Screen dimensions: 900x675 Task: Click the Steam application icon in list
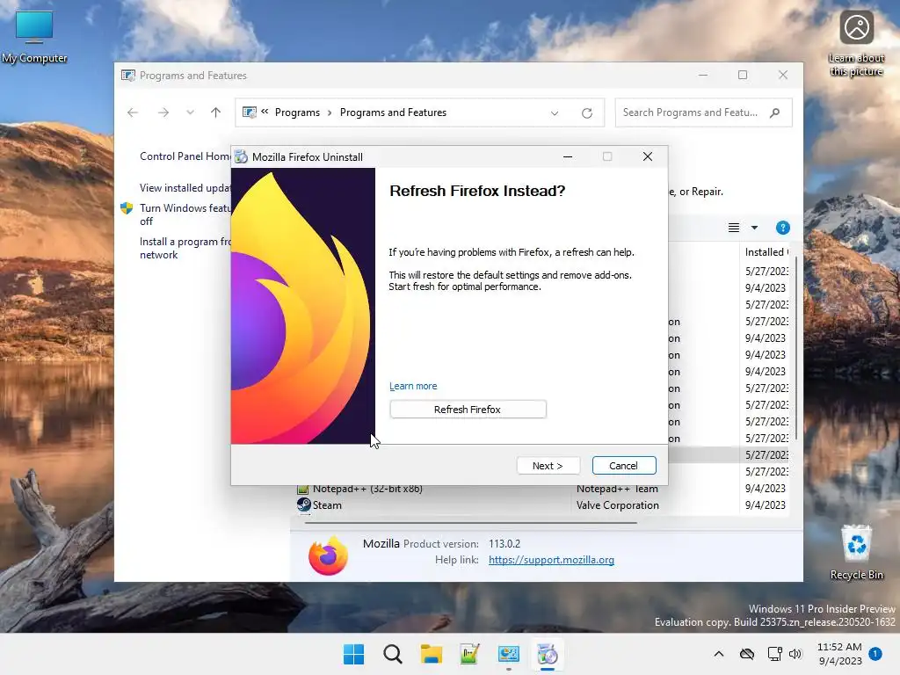pyautogui.click(x=303, y=504)
